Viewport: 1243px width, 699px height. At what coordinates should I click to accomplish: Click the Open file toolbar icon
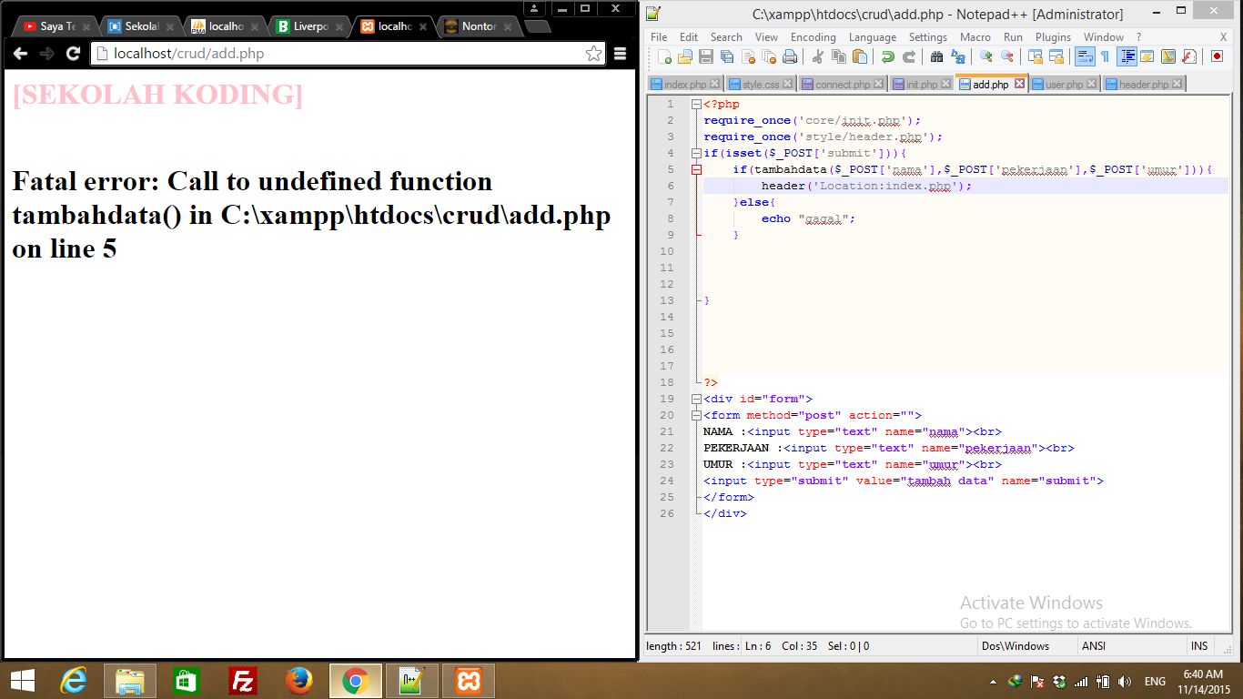coord(685,56)
